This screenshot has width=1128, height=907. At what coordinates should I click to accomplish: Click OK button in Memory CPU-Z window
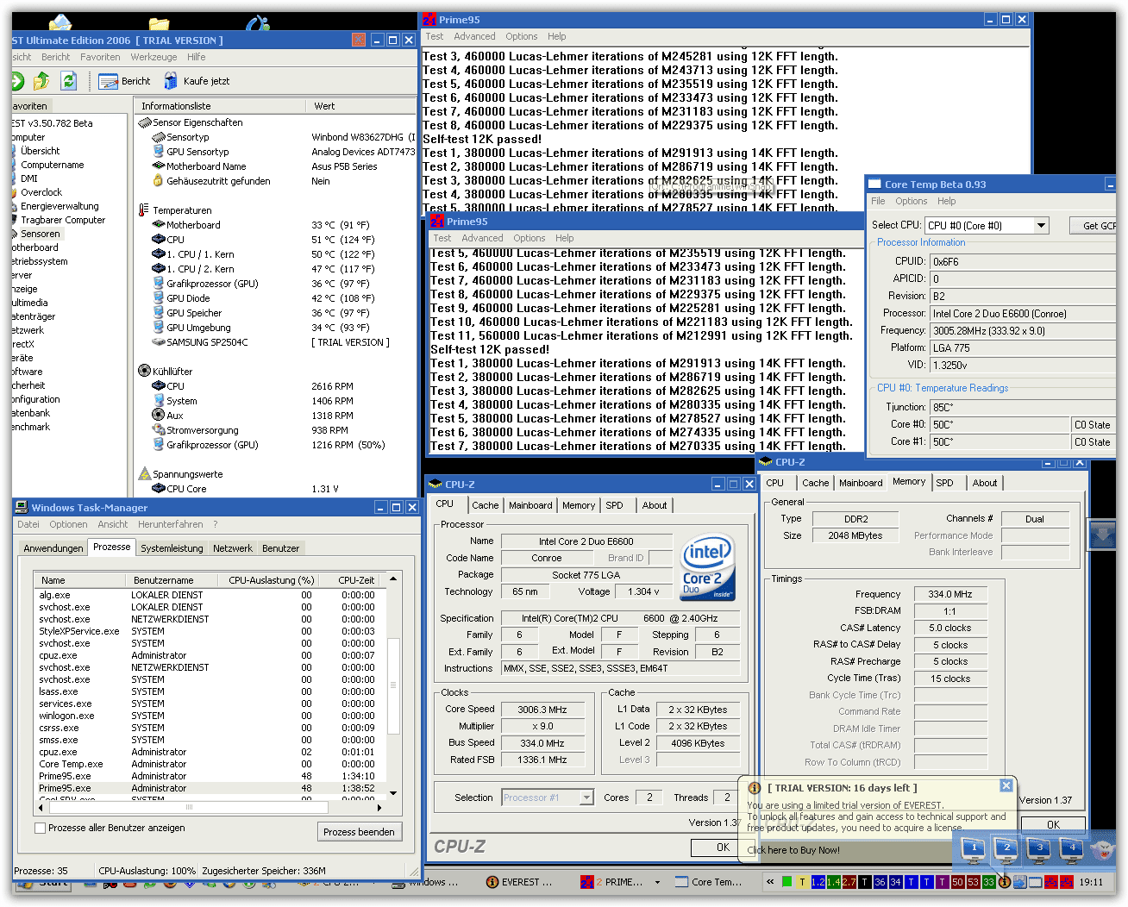tap(1053, 824)
